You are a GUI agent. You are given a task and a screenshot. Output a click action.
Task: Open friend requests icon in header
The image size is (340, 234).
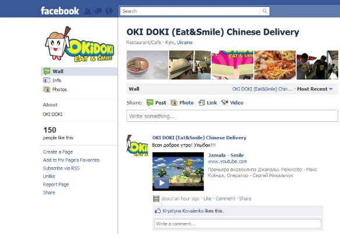[87, 11]
